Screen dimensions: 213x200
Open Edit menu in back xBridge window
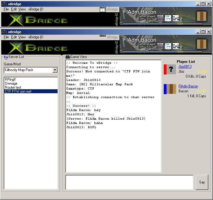pos(14,9)
